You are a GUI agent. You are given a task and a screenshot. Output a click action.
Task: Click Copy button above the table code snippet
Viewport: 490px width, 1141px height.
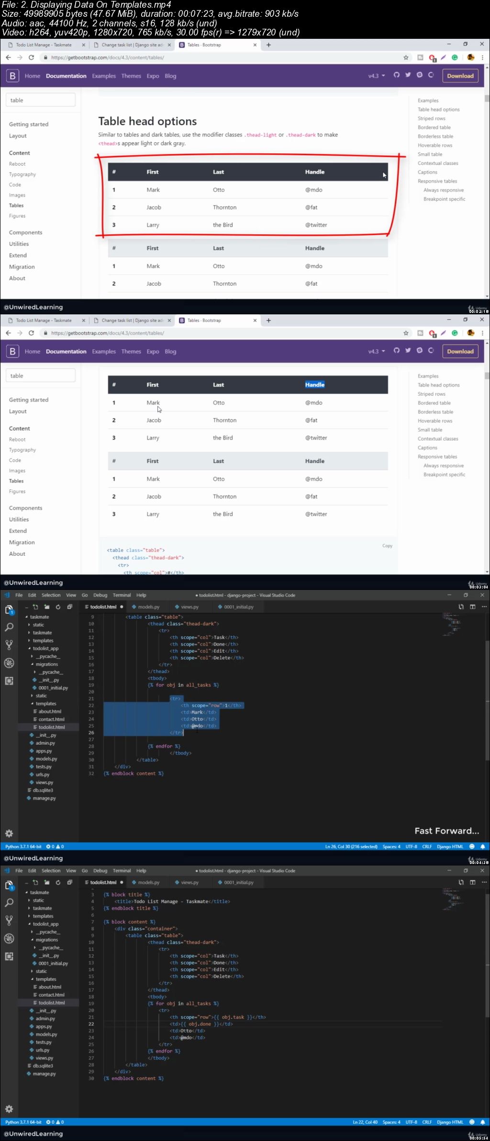tap(387, 546)
